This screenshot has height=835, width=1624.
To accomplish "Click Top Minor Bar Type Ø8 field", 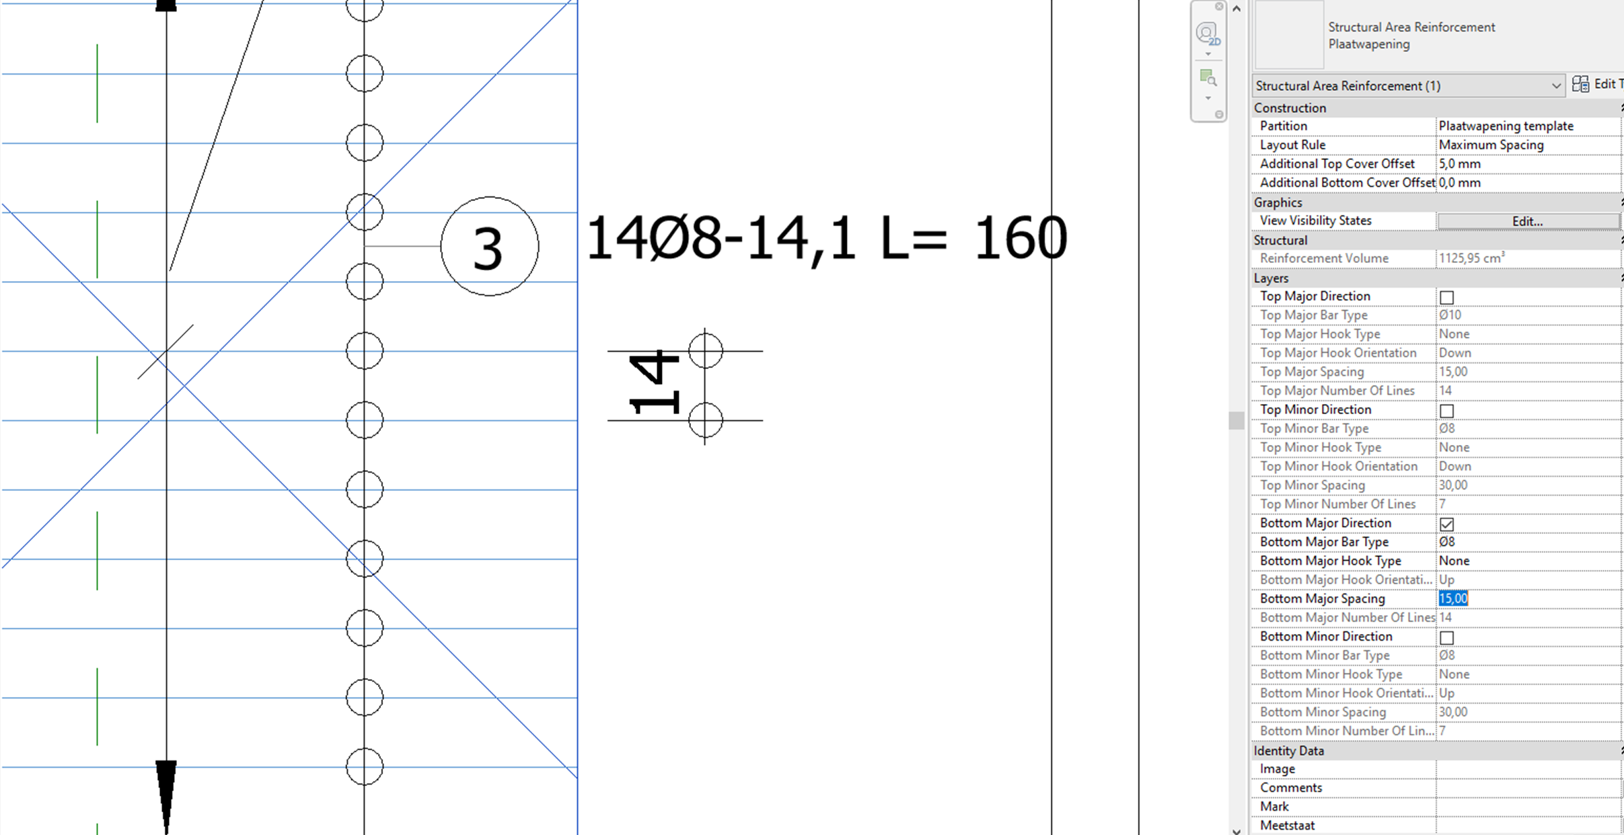I will click(x=1524, y=428).
